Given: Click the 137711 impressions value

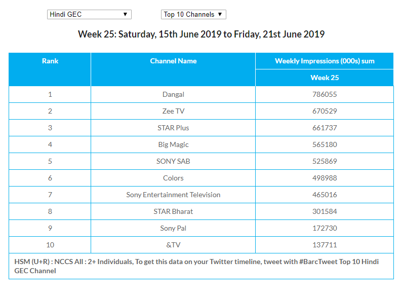Looking at the screenshot, I should coord(325,245).
